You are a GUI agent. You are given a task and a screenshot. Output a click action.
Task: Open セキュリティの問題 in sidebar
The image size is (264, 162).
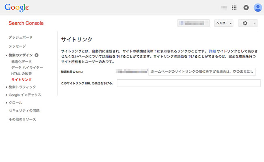24,111
